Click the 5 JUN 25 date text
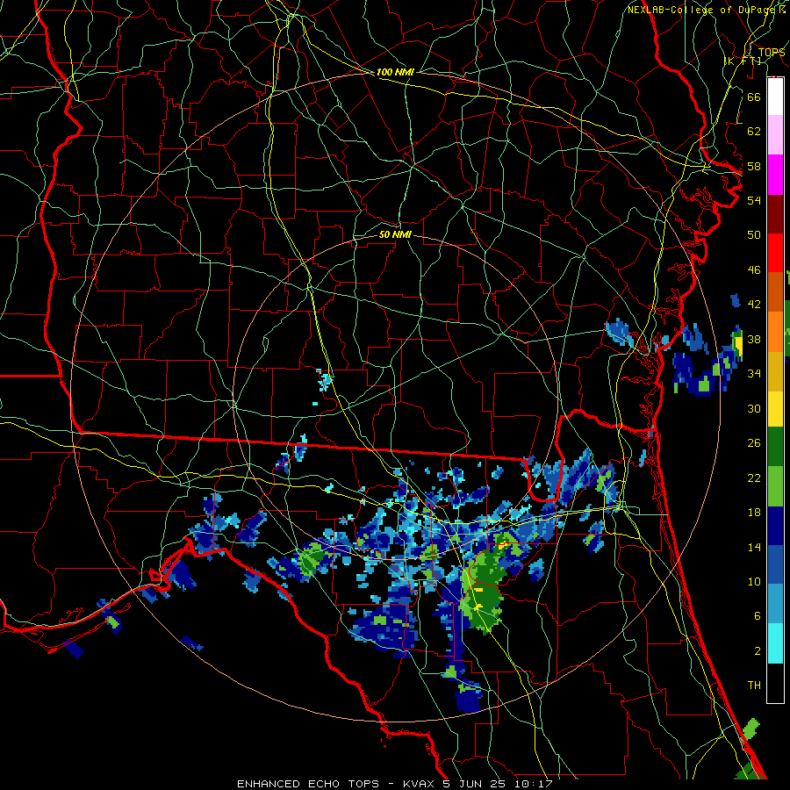Viewport: 790px width, 790px height. point(476,784)
